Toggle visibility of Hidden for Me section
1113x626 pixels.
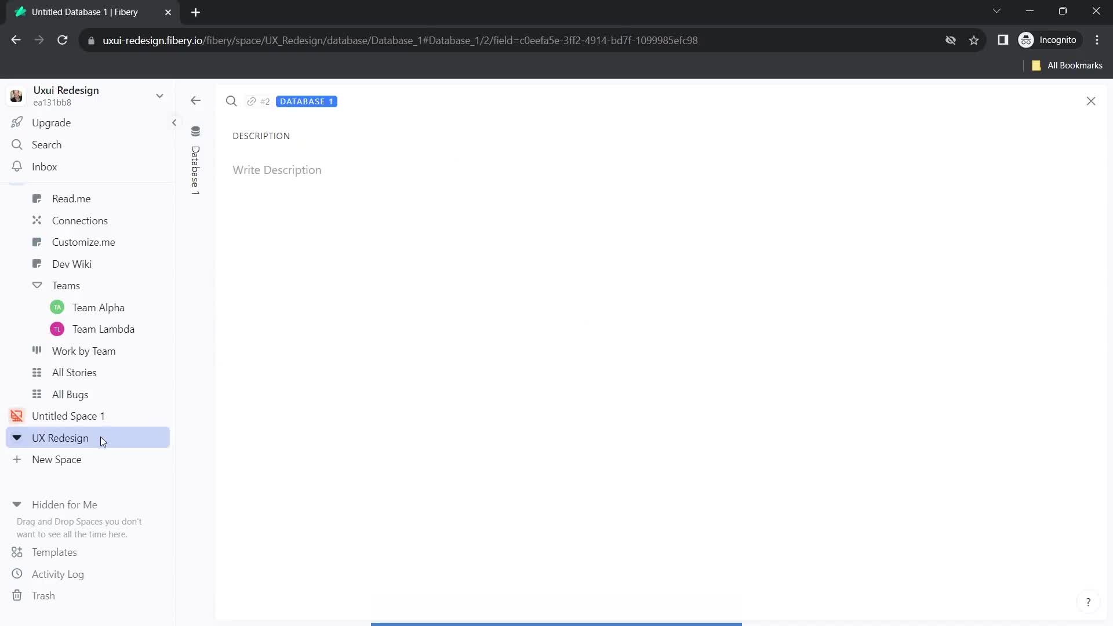tap(17, 504)
